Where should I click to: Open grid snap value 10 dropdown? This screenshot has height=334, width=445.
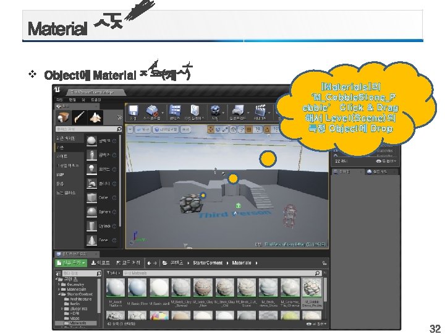pos(258,129)
